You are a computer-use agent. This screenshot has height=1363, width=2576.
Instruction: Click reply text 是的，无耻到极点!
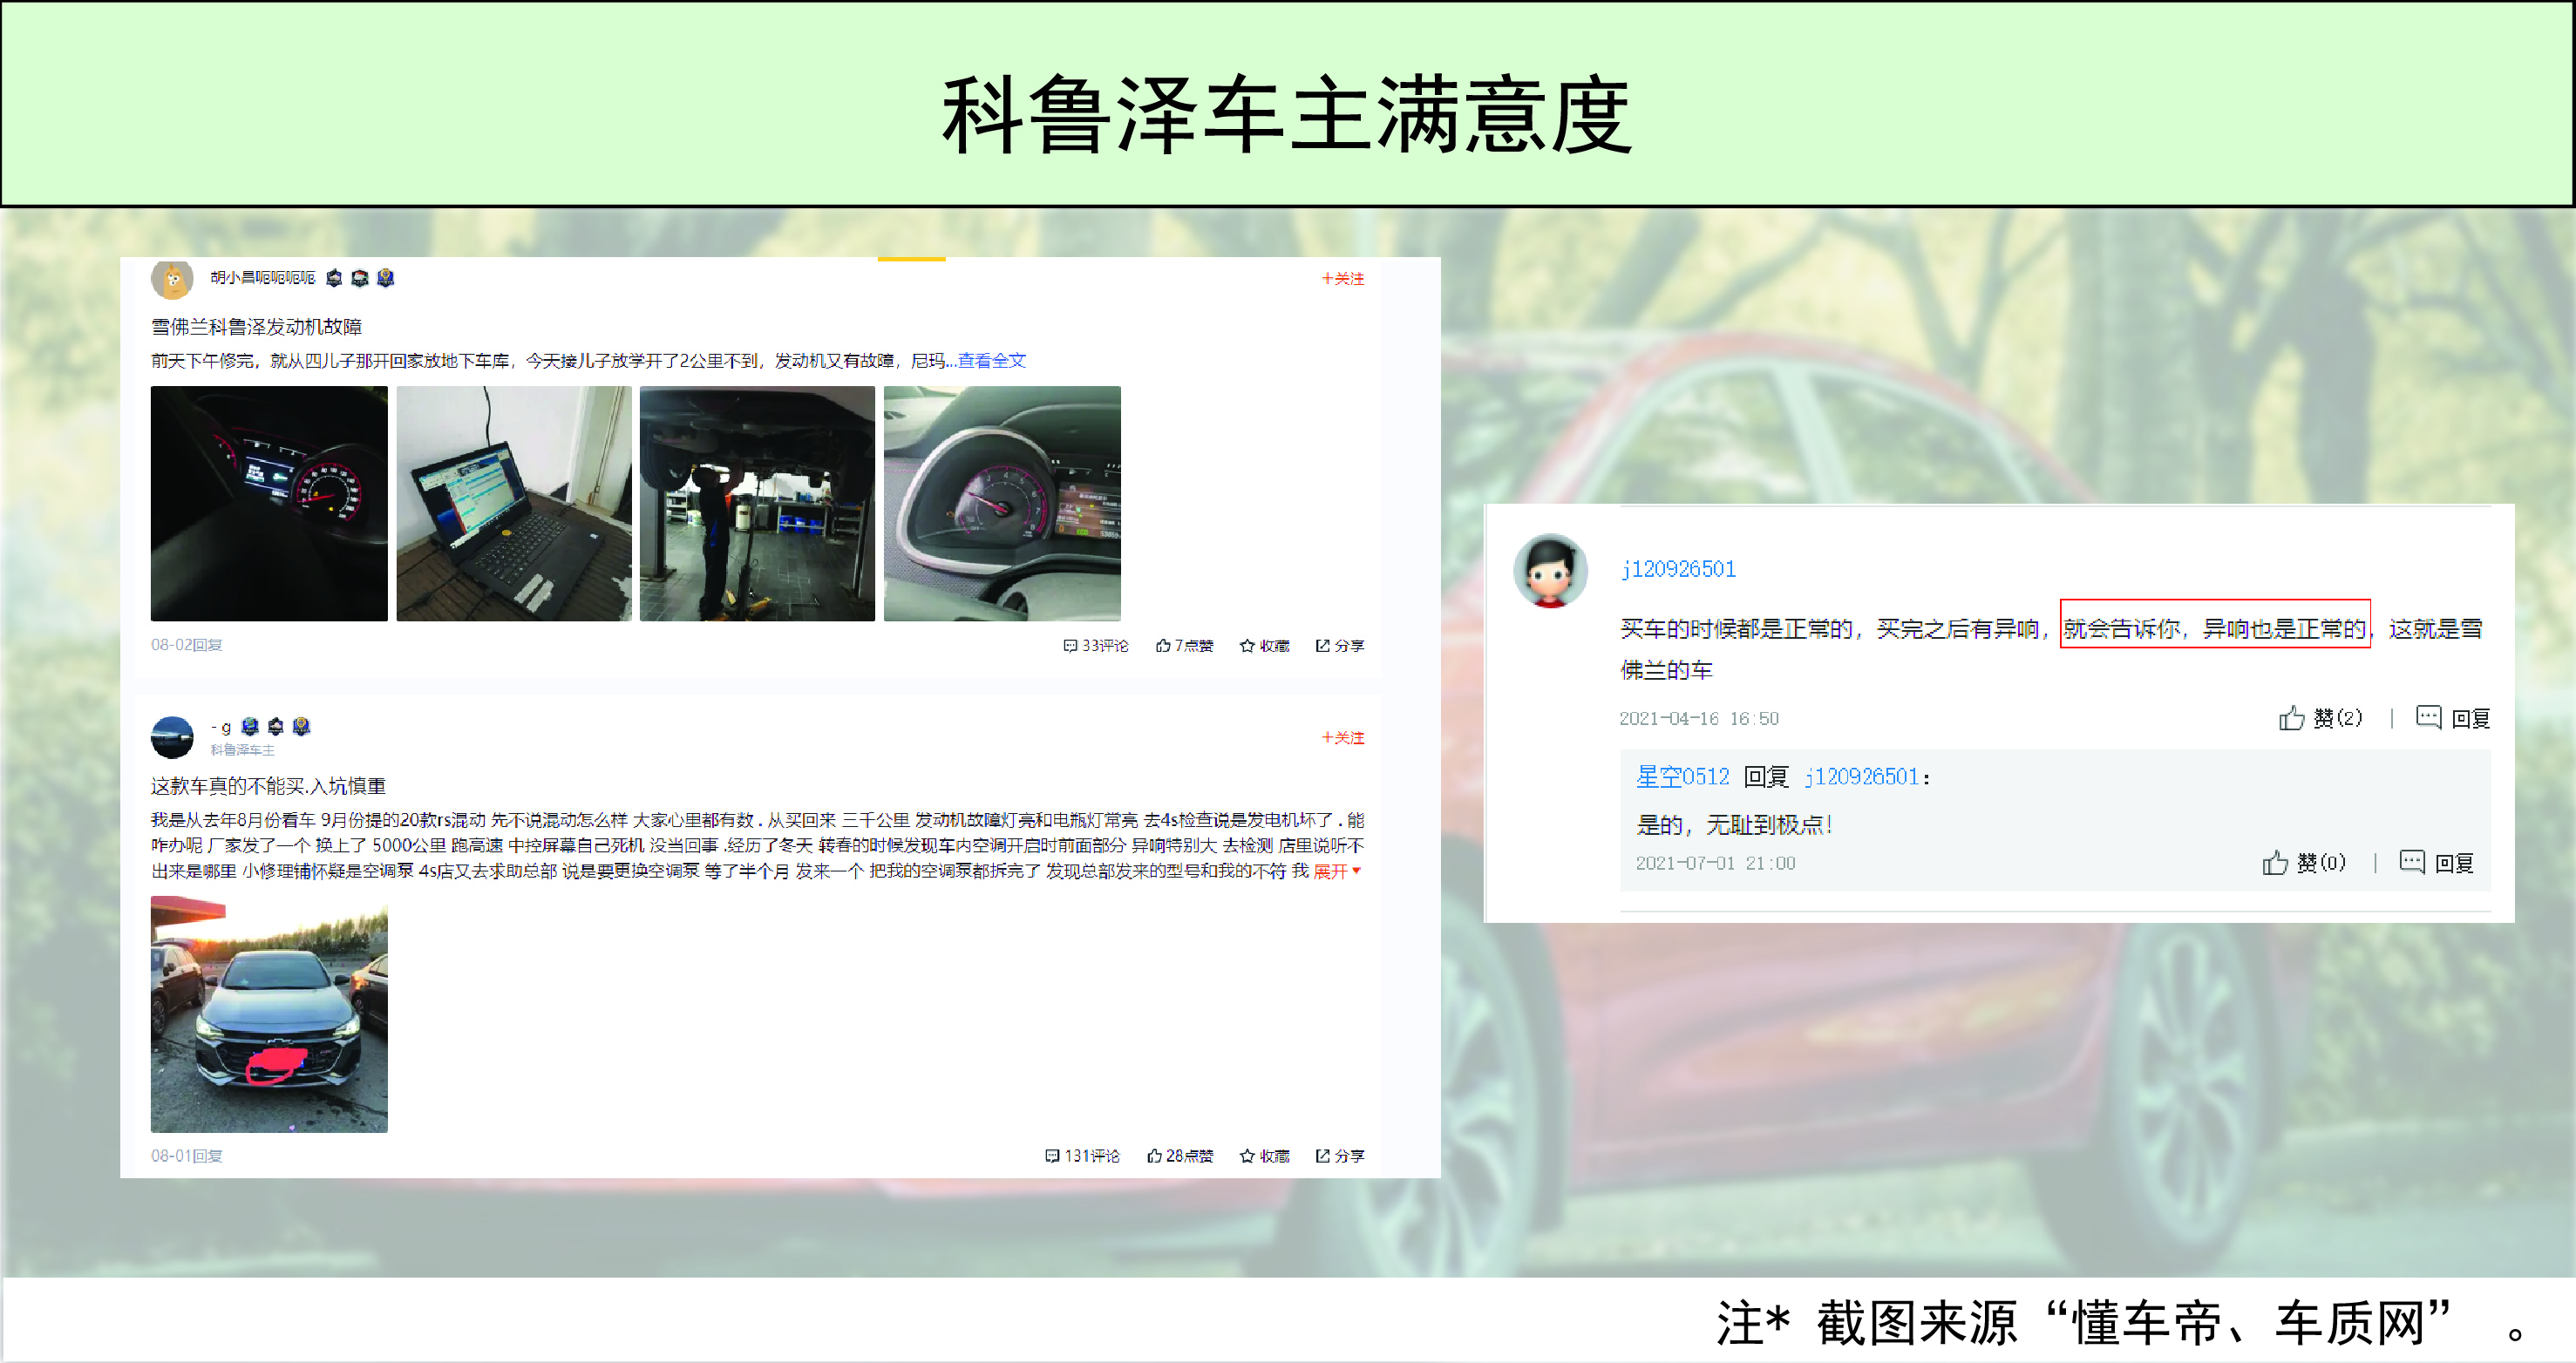1734,825
